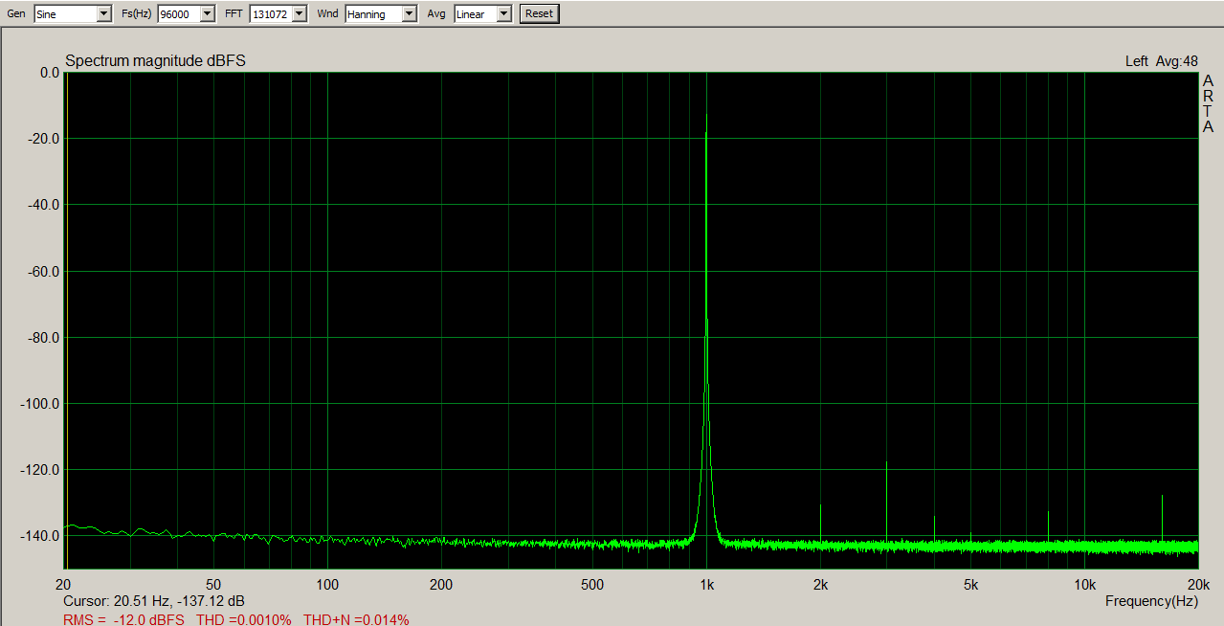
Task: Click the '5k' x-axis label
Action: pyautogui.click(x=970, y=585)
